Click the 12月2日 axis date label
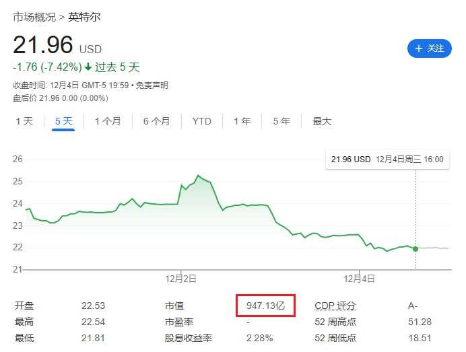This screenshot has width=466, height=352. click(180, 279)
